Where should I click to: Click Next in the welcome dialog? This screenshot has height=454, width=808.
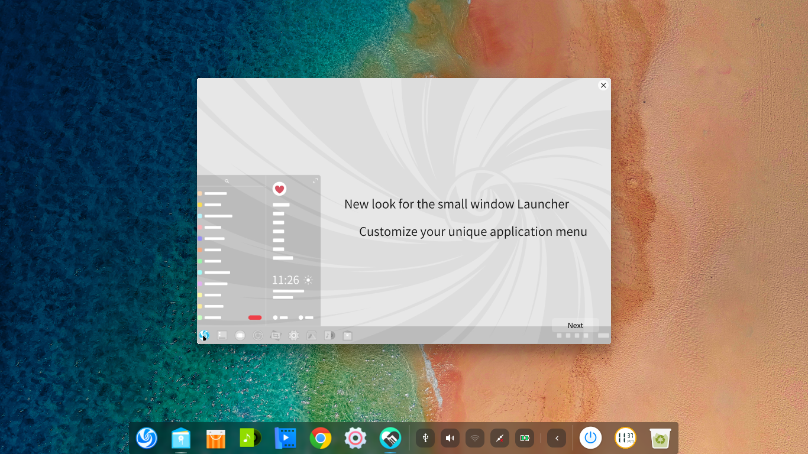(576, 325)
